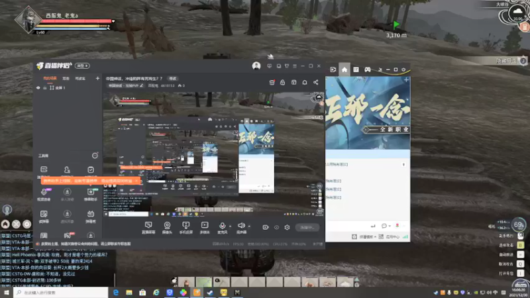Click the list icon beside the home icon
530x298 pixels.
356,70
